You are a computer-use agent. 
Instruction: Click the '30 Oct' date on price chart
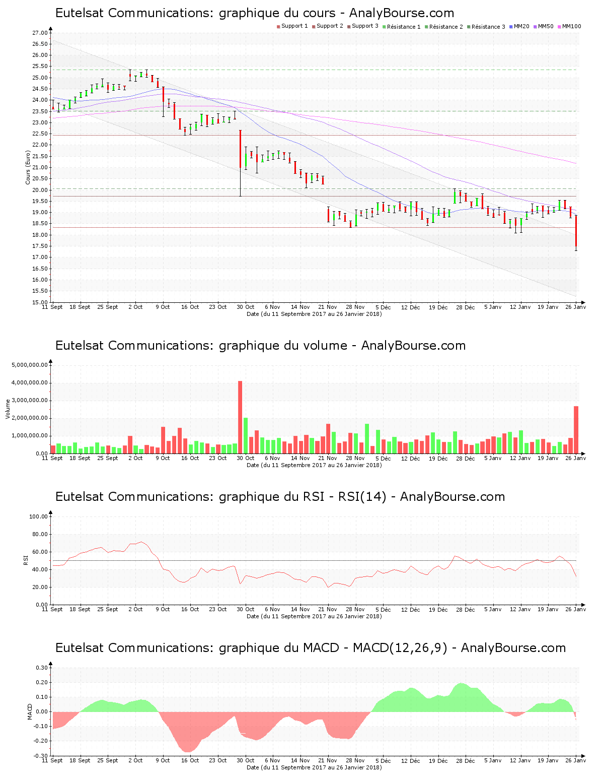point(246,307)
